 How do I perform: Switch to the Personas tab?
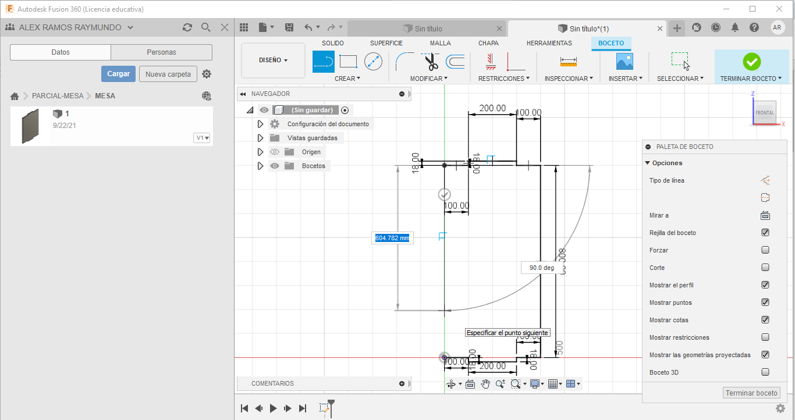(161, 52)
